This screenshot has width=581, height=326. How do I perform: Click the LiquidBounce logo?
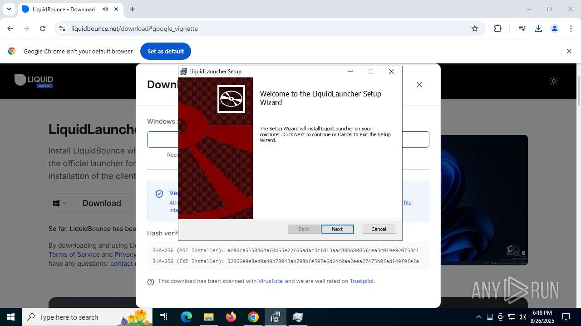coord(34,81)
